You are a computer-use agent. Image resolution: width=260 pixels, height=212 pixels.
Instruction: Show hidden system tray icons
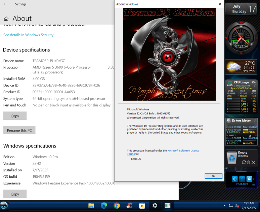pyautogui.click(x=224, y=206)
